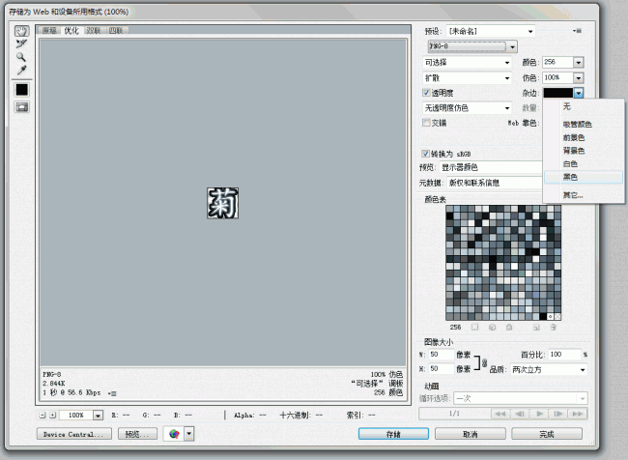628x460 pixels.
Task: Toggle slices visibility icon in toolbox
Action: (x=21, y=107)
